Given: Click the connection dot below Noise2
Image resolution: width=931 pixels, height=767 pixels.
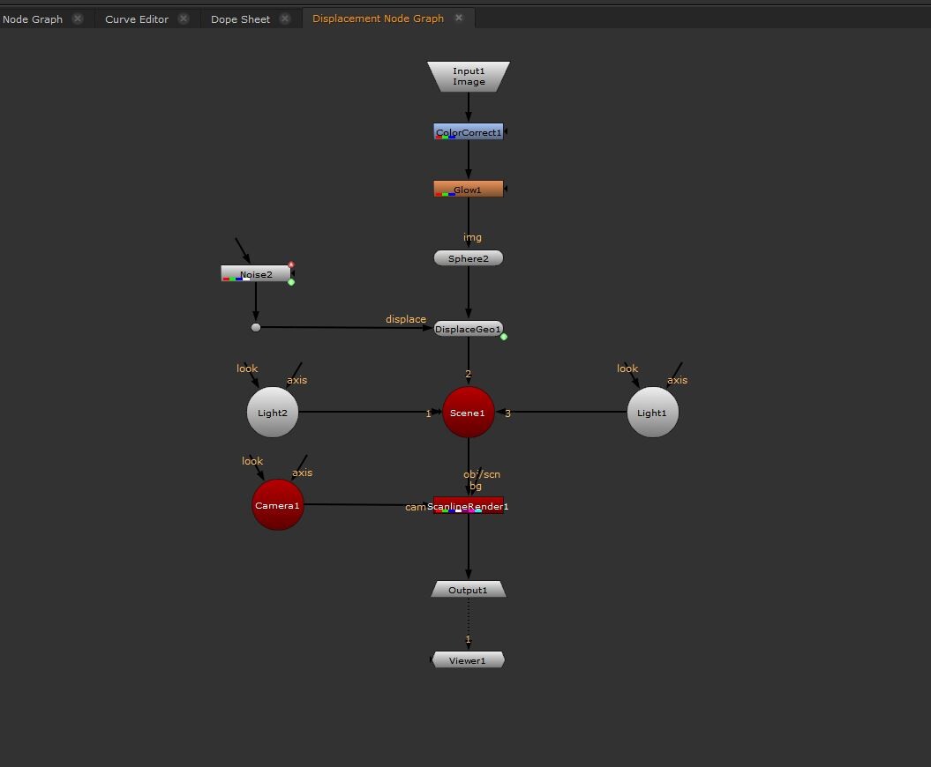Looking at the screenshot, I should point(256,327).
